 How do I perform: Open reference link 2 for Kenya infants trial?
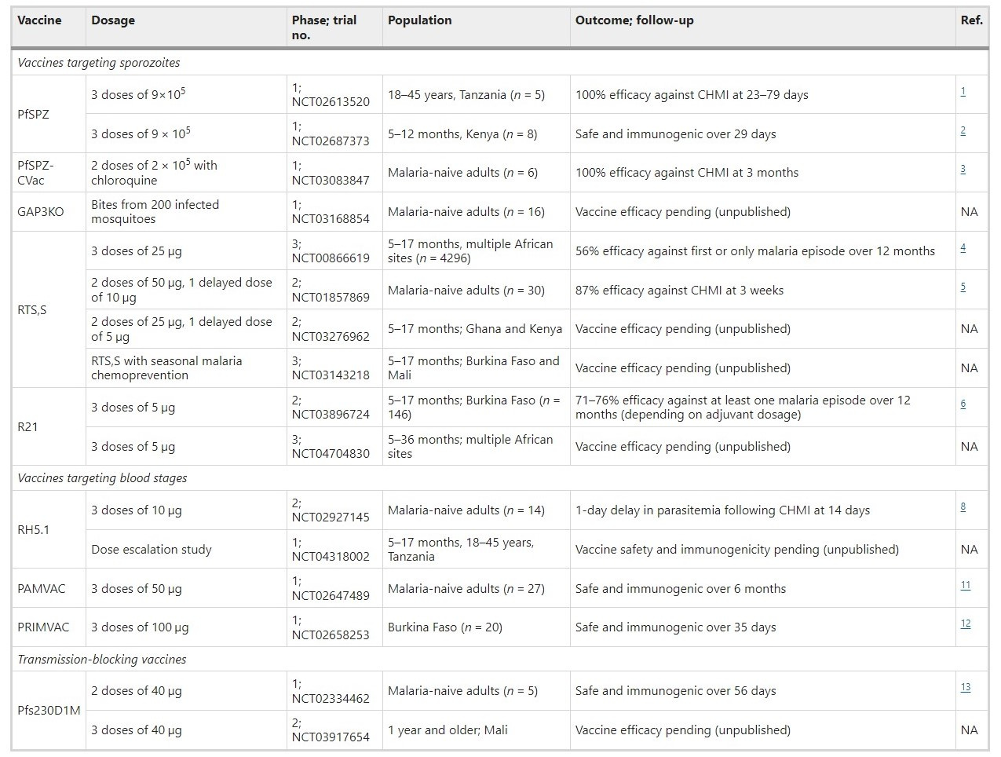click(963, 130)
